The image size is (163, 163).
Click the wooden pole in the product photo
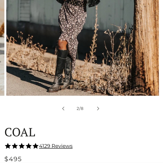click(x=146, y=47)
